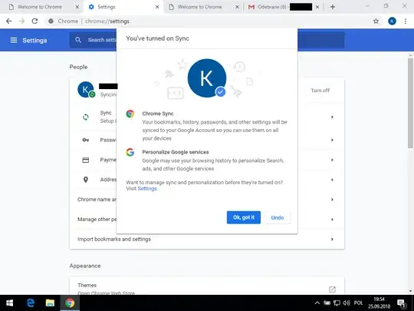414x311 pixels.
Task: Click the sync arrows icon in Sync row
Action: (x=86, y=117)
